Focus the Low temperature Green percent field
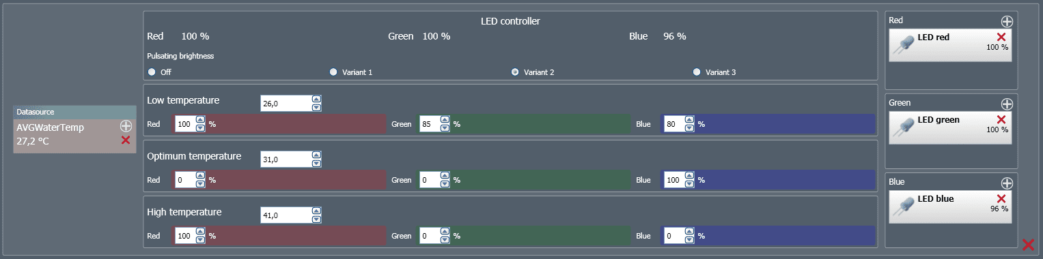This screenshot has width=1043, height=259. tap(430, 125)
